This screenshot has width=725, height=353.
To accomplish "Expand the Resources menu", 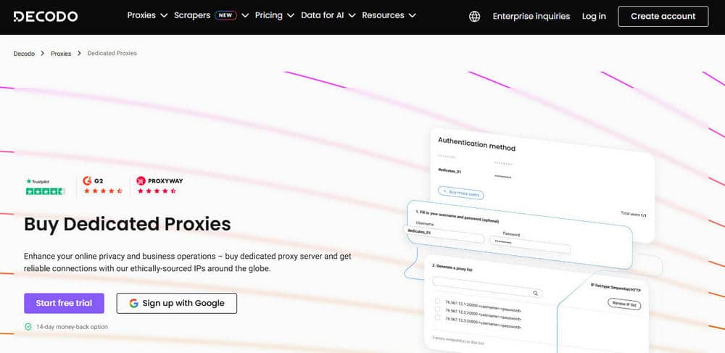I will tap(389, 15).
